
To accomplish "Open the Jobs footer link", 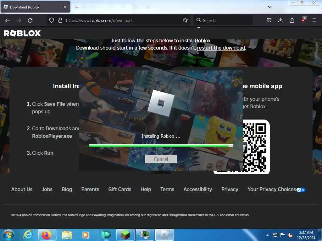I will click(47, 189).
